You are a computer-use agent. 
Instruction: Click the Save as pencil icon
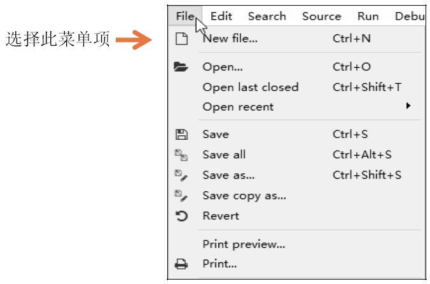pyautogui.click(x=181, y=175)
